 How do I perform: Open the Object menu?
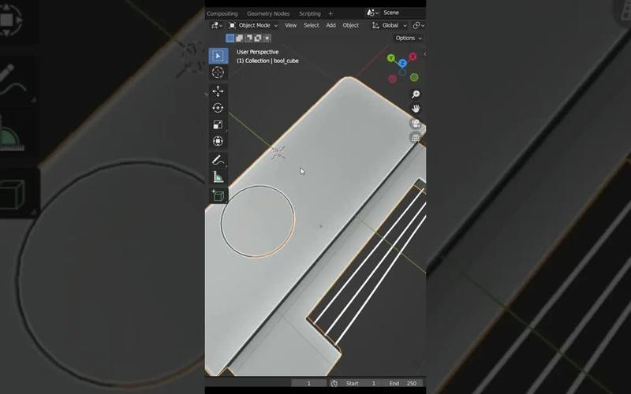(x=350, y=25)
